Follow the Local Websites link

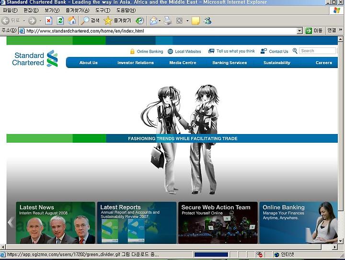tap(188, 51)
